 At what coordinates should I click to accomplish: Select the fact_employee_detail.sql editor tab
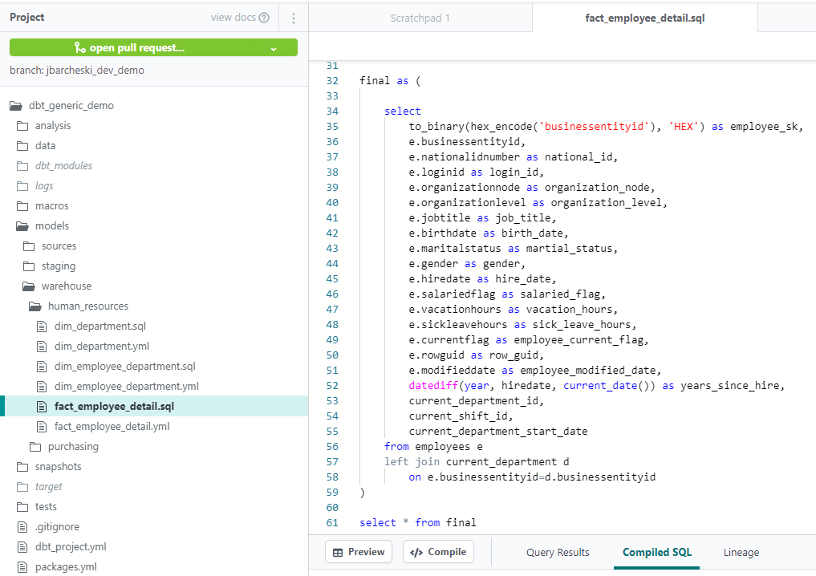tap(645, 18)
